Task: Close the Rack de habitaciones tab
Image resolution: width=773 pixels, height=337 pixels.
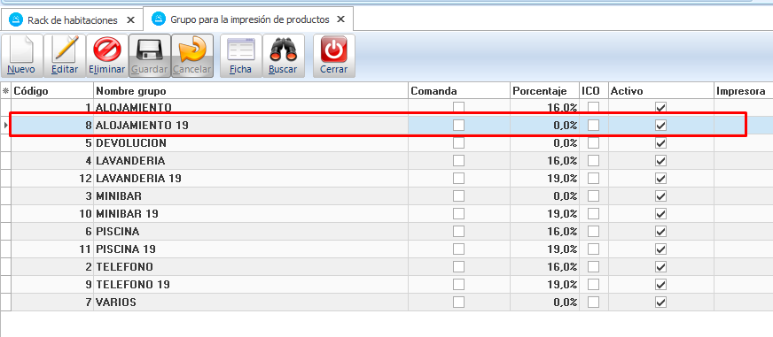Action: (x=130, y=20)
